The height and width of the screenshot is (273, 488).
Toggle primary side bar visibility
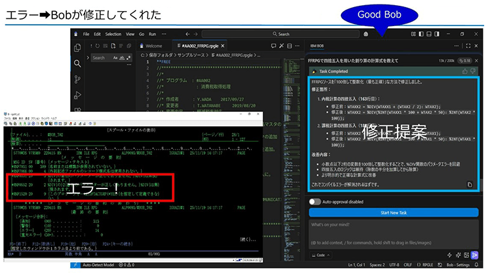(421, 34)
